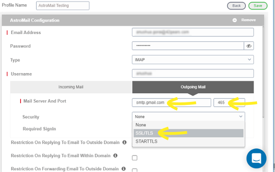Switch to the Incoming Mail tab
275x172 pixels.
(x=71, y=87)
